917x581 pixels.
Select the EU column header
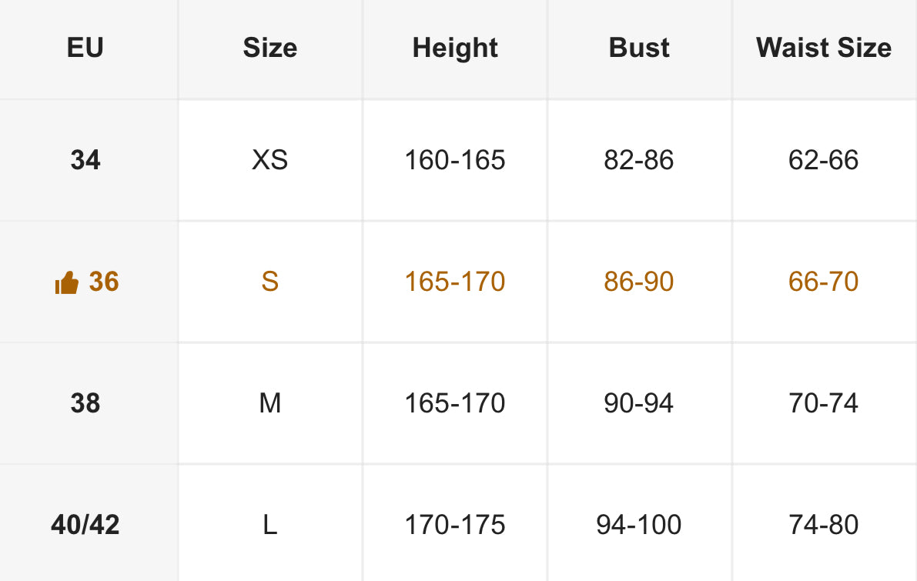85,48
